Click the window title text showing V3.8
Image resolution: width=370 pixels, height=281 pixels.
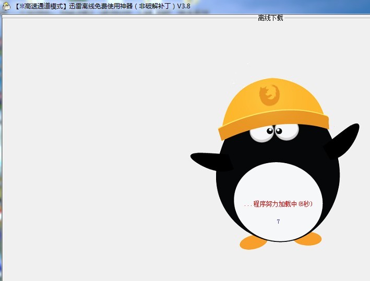pyautogui.click(x=102, y=6)
